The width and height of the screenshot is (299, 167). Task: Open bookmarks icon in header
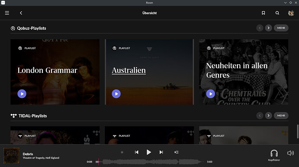click(x=263, y=13)
